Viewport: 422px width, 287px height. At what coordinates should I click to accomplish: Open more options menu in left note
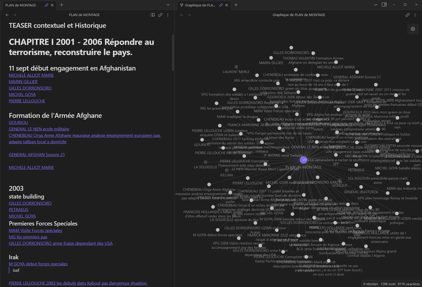[x=168, y=15]
